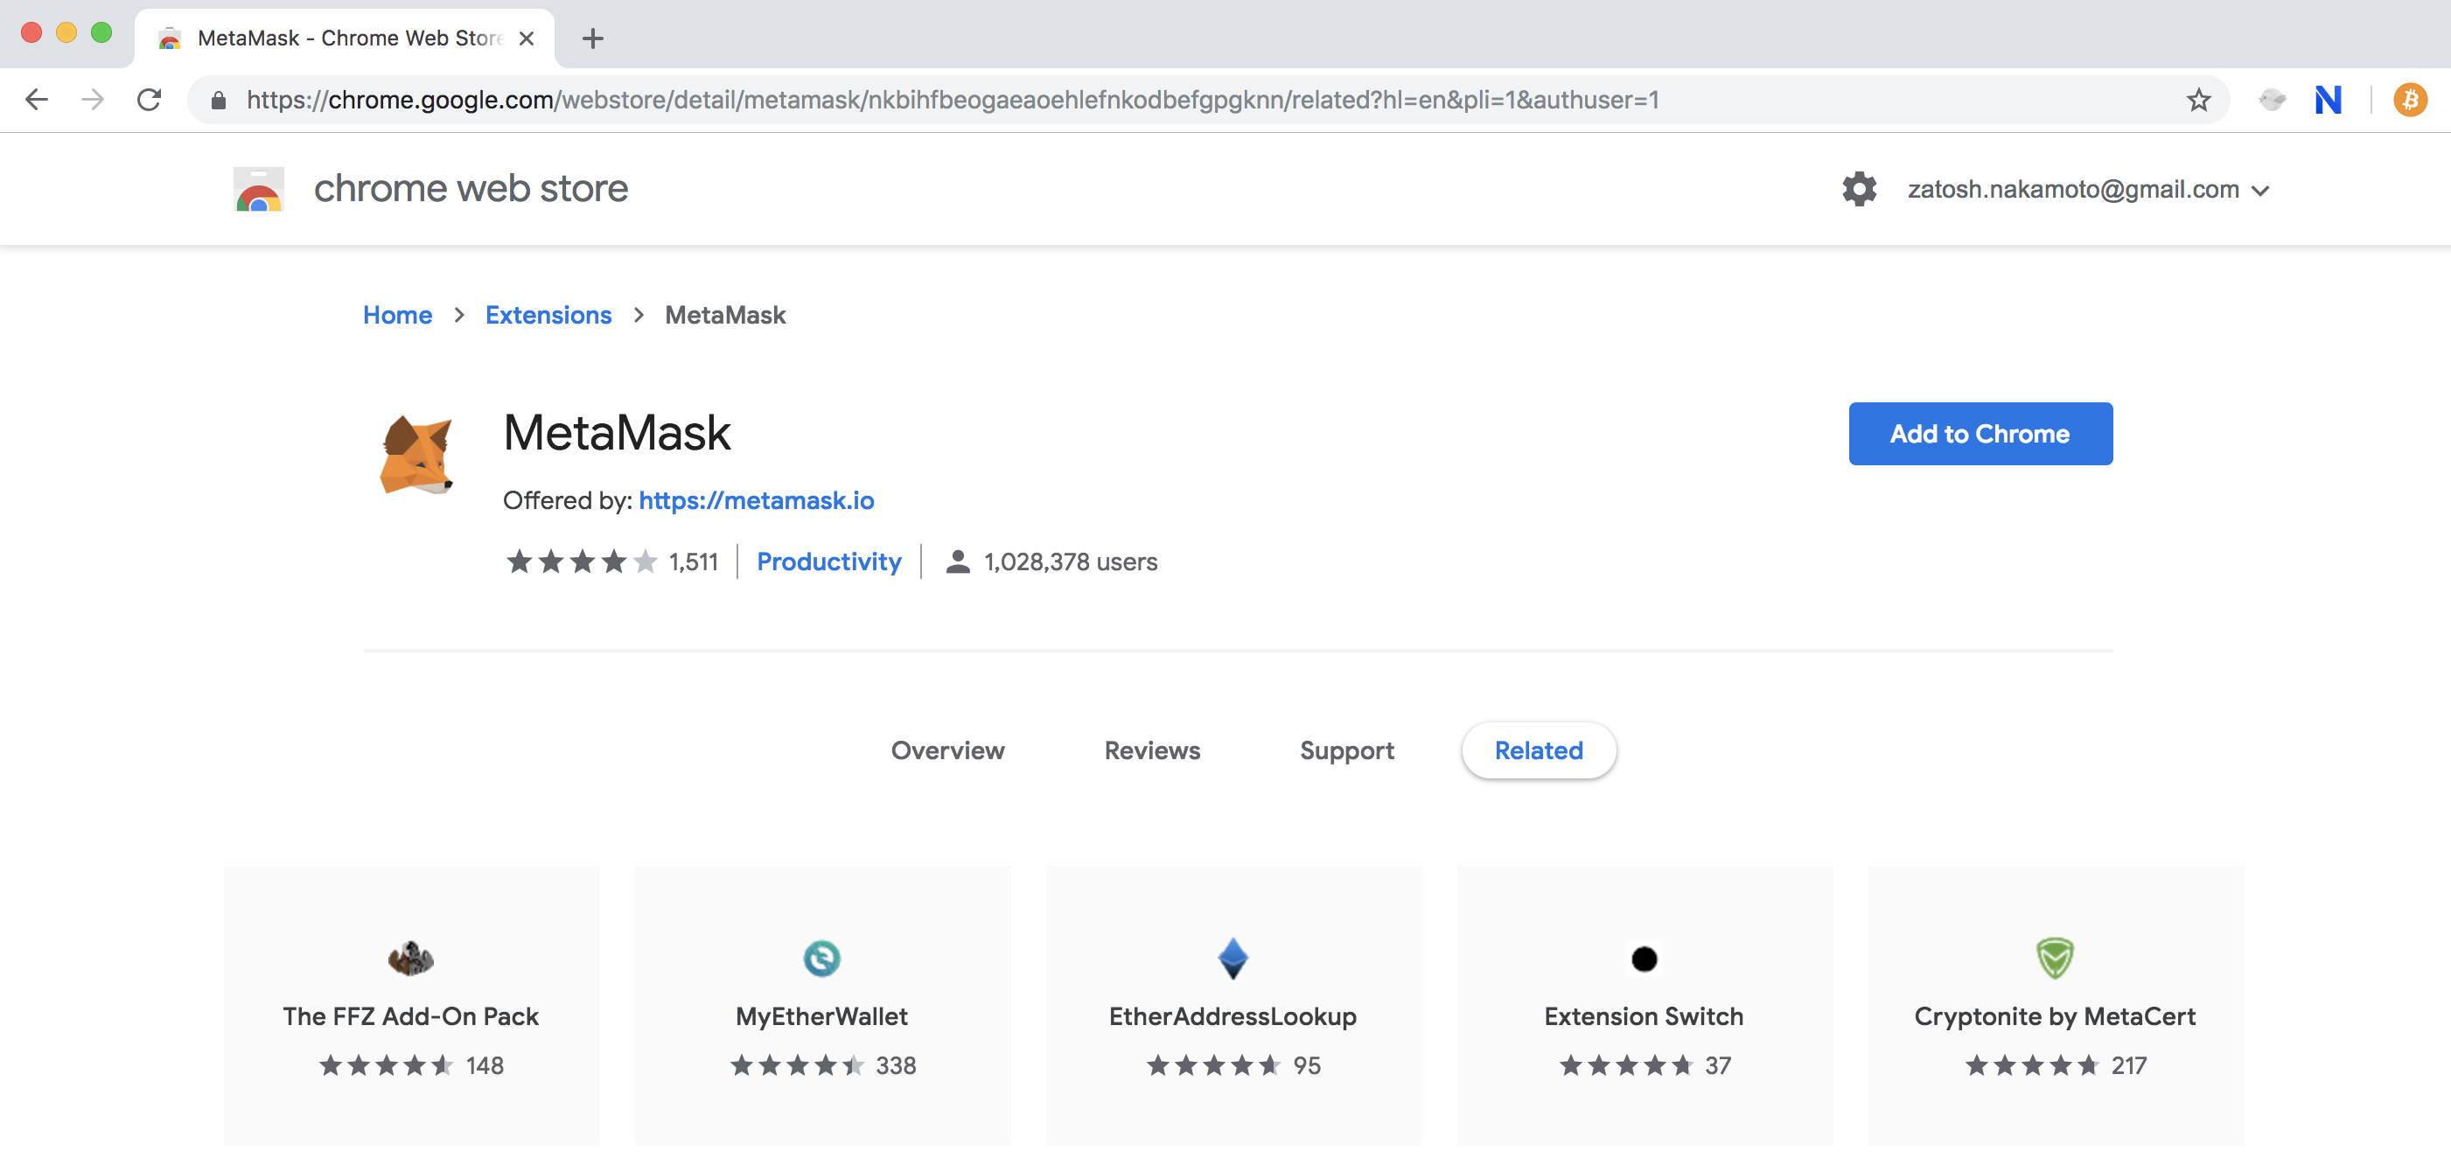Click The FFZ Add-On Pack icon
The image size is (2451, 1165).
pyautogui.click(x=411, y=958)
